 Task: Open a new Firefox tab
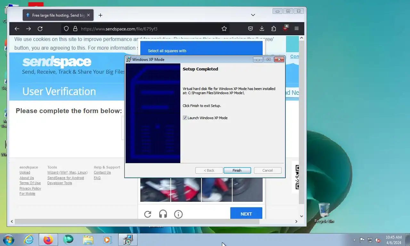(x=100, y=15)
